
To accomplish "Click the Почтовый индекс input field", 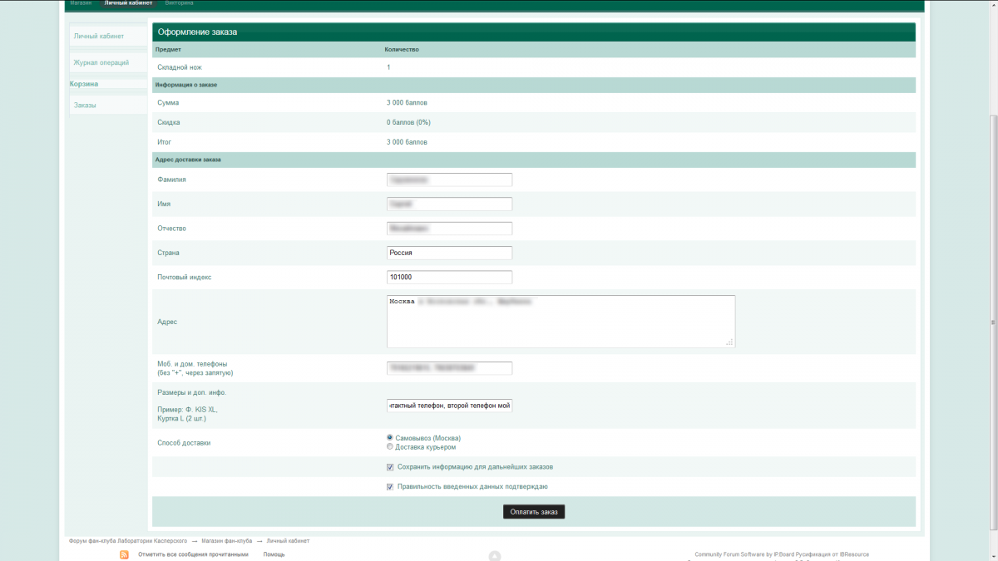I will [449, 277].
